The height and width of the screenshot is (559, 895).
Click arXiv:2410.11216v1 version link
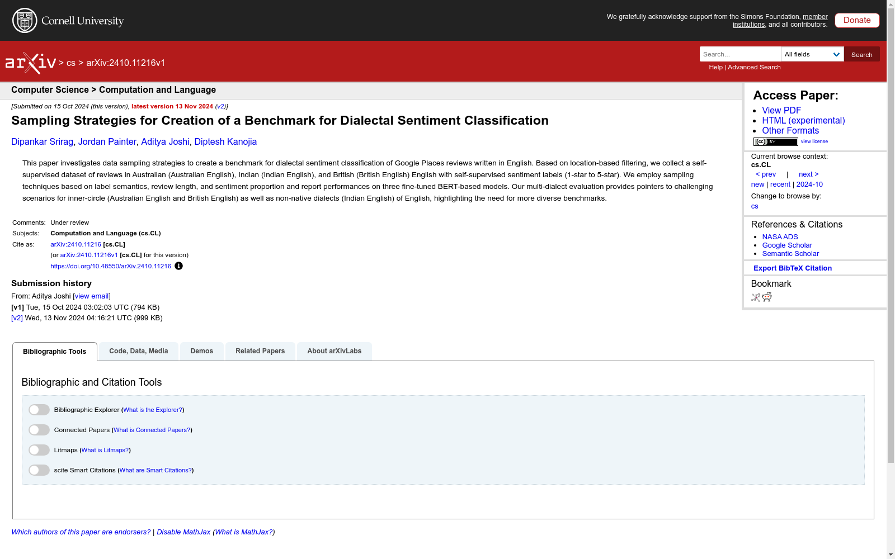[89, 255]
